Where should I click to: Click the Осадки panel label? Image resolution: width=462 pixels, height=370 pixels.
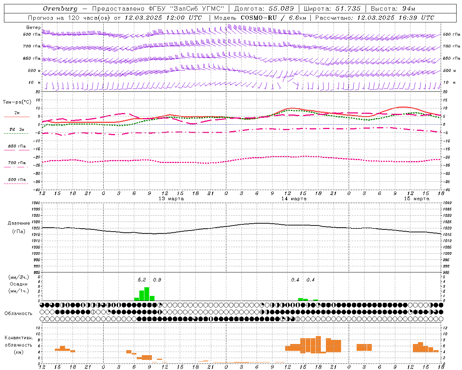(19, 284)
